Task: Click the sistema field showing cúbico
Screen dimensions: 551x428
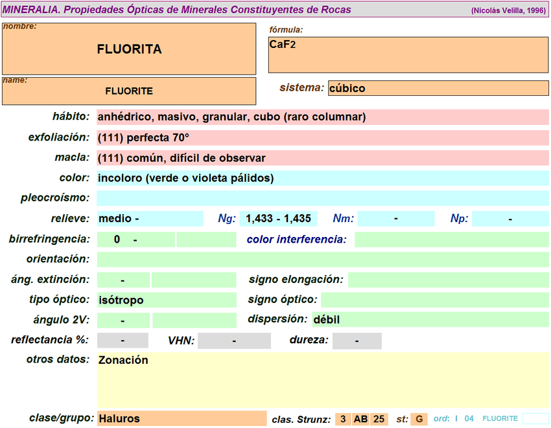Action: click(x=438, y=88)
